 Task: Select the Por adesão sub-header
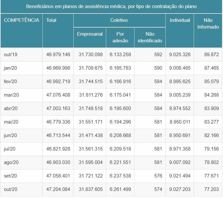[120, 37]
